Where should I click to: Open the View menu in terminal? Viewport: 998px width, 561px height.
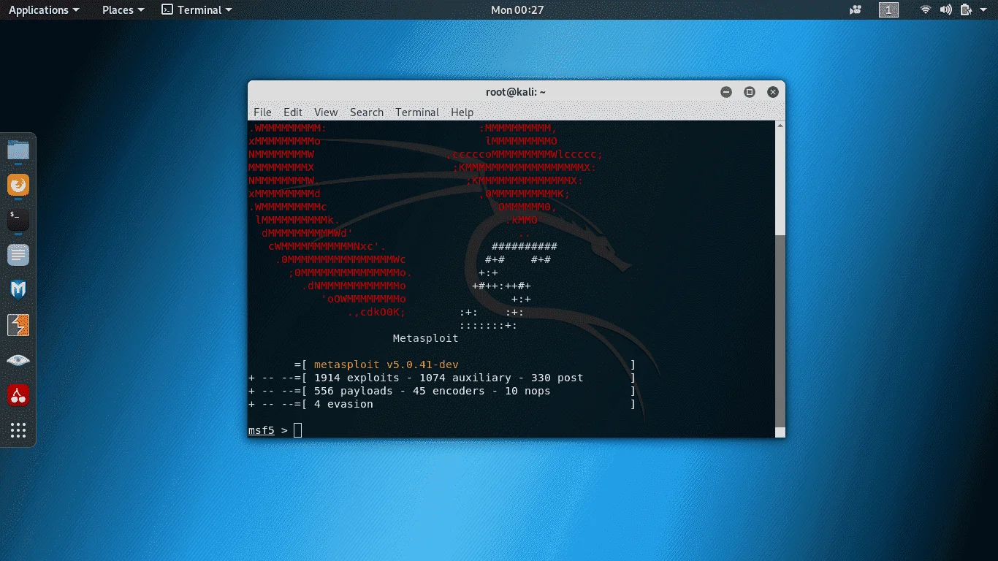326,112
